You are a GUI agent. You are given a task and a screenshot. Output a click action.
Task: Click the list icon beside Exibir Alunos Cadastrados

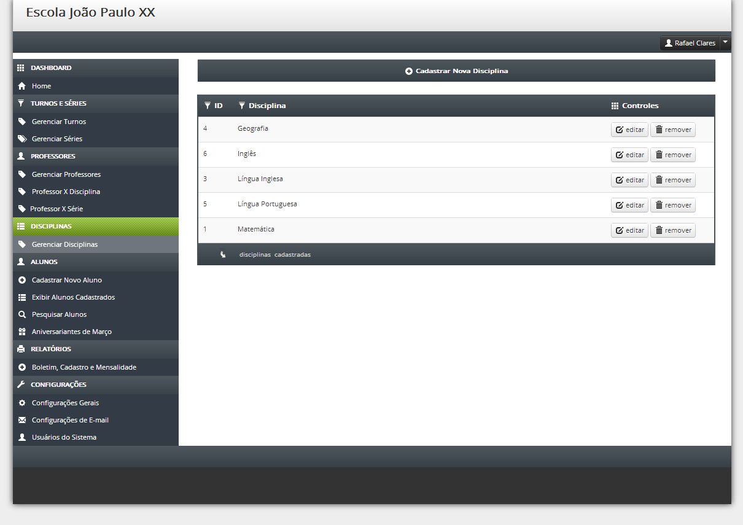pyautogui.click(x=22, y=297)
